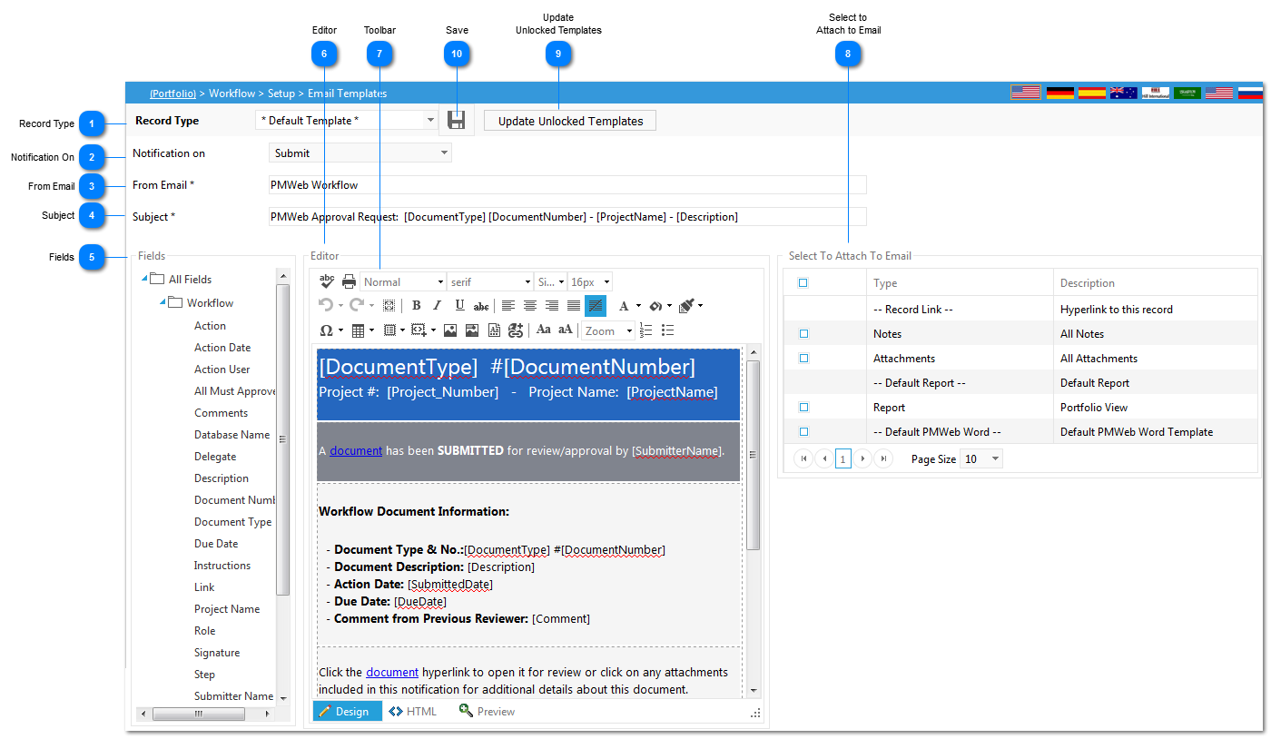Screen dimensions: 1271x739
Task: Toggle italic formatting in the editor
Action: coord(438,306)
